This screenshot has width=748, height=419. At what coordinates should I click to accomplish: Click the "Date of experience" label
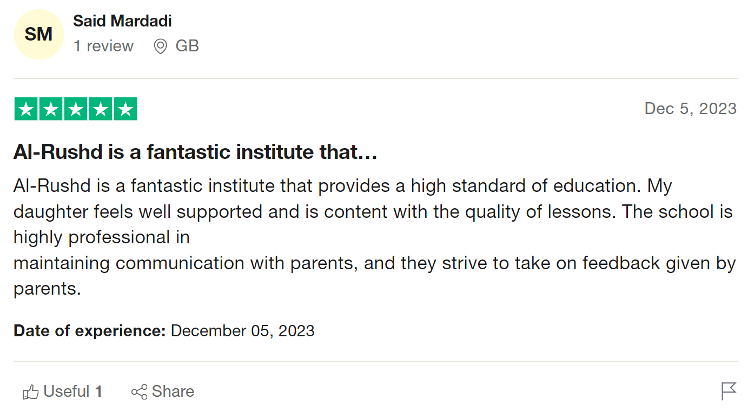pyautogui.click(x=89, y=331)
